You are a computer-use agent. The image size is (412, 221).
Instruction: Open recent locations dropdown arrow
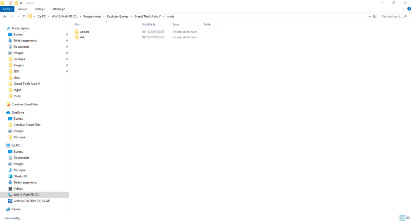pos(19,16)
